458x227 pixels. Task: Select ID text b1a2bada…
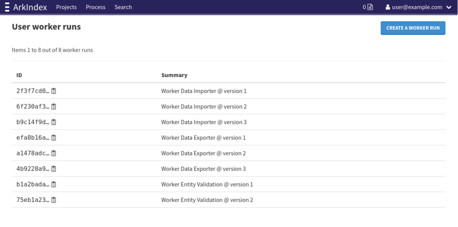[33, 185]
